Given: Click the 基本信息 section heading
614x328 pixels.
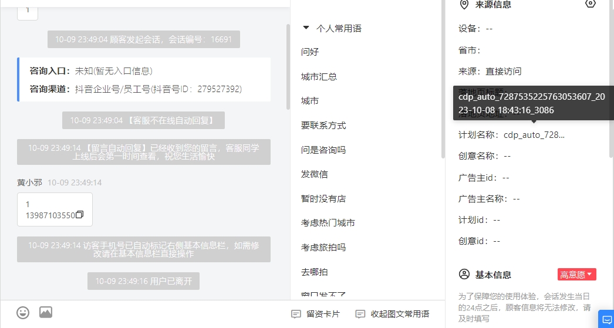Looking at the screenshot, I should coord(493,275).
